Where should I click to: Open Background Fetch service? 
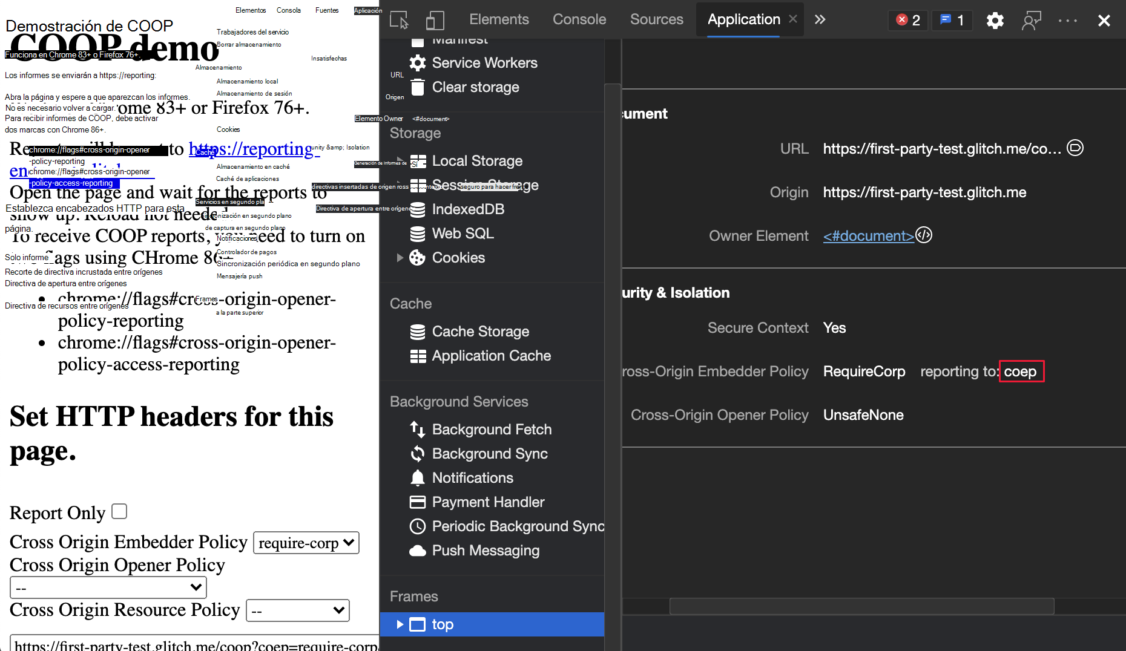pyautogui.click(x=492, y=430)
